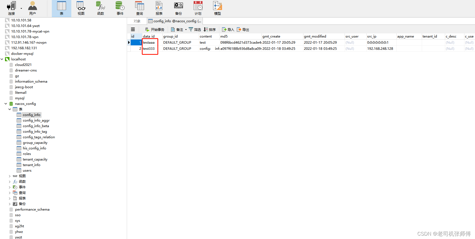Select the dreamer-cms database
Viewport: 475px width, 239px height.
click(26, 70)
